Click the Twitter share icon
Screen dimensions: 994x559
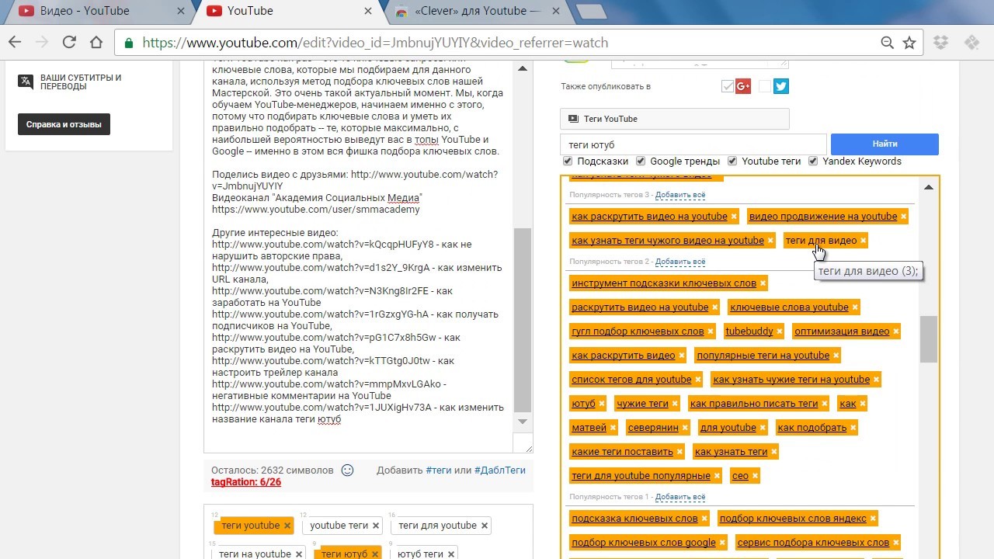[781, 86]
